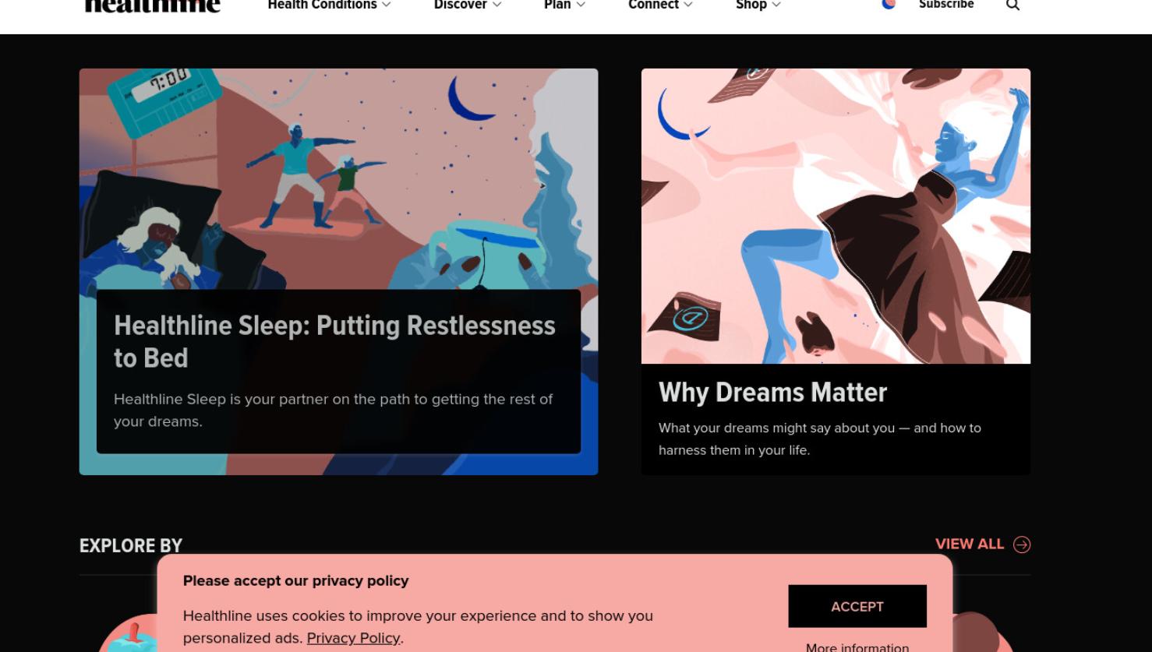
Task: Expand the Health Conditions menu
Action: pos(330,5)
